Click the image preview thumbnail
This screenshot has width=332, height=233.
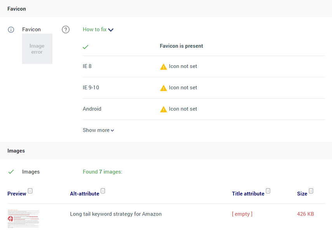click(x=23, y=218)
